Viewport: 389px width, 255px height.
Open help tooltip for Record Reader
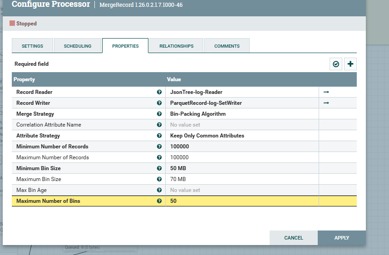[x=159, y=92]
